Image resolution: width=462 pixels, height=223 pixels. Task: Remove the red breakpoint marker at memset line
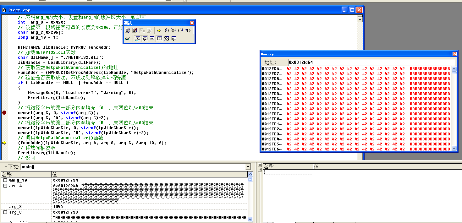pos(4,113)
